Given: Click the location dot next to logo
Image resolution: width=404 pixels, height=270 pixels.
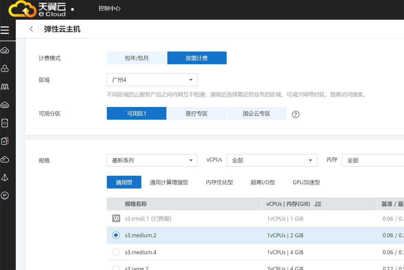Looking at the screenshot, I should 72,9.
